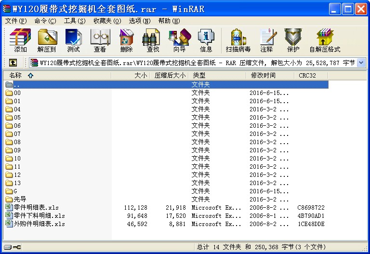
Task: Click the 删除 (Delete) toolbar icon
Action: pos(127,40)
